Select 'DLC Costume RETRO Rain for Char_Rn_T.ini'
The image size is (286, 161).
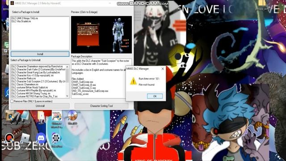34,96
